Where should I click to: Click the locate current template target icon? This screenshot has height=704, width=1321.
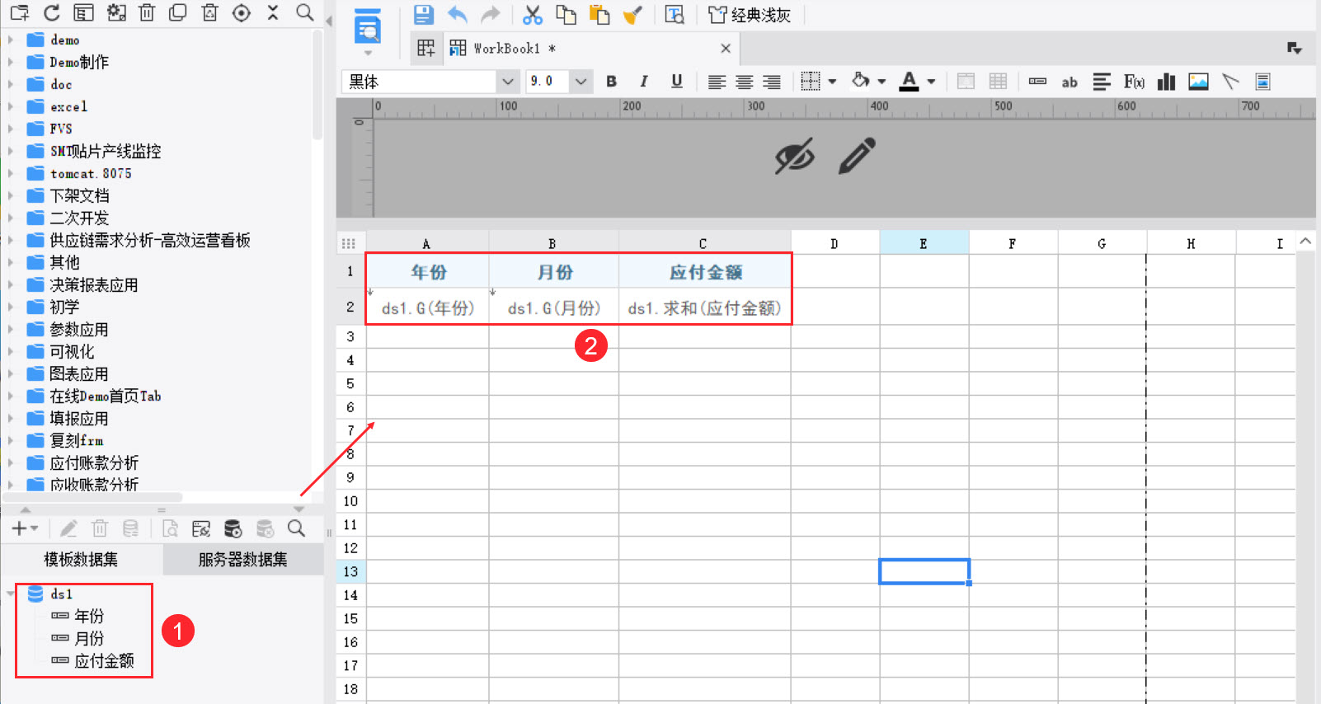click(x=242, y=12)
